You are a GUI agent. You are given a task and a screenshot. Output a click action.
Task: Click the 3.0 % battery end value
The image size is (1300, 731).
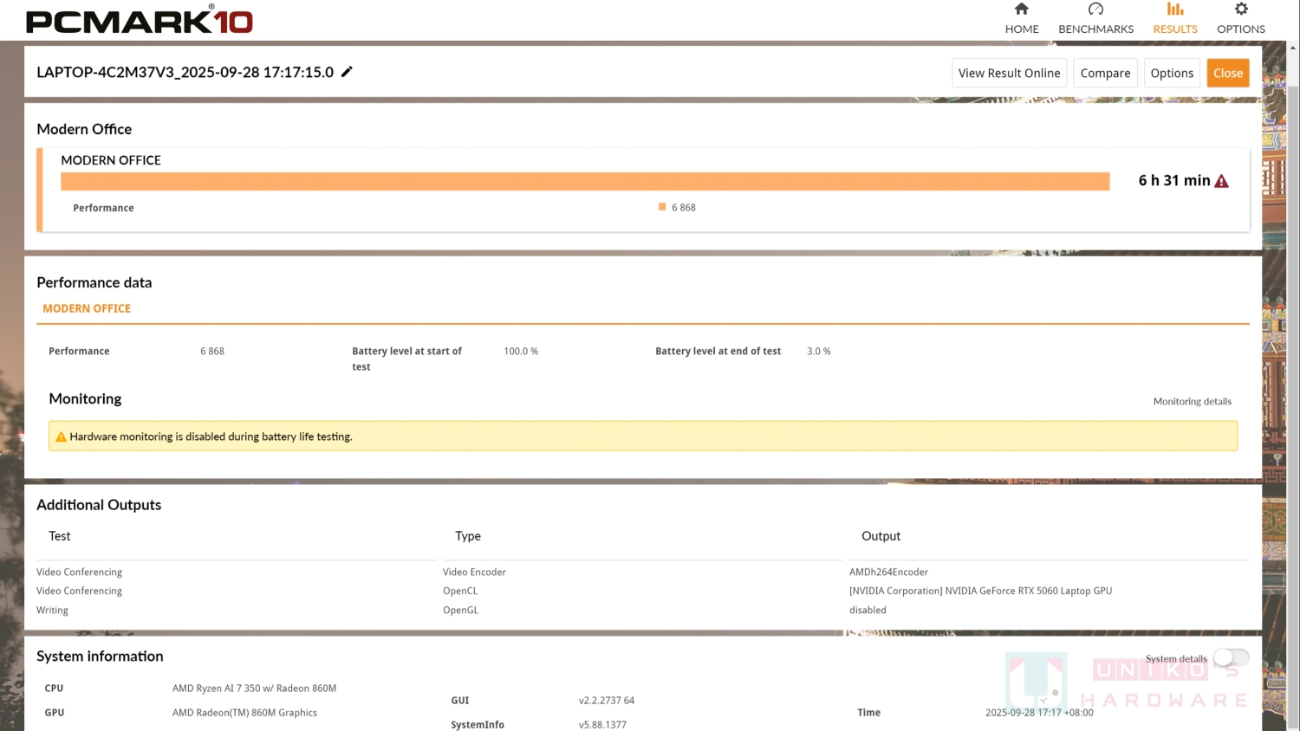pos(818,352)
